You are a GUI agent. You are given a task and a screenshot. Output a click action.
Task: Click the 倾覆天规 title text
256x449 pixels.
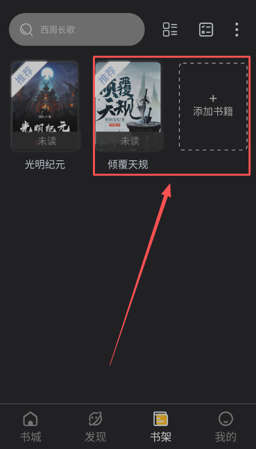128,165
